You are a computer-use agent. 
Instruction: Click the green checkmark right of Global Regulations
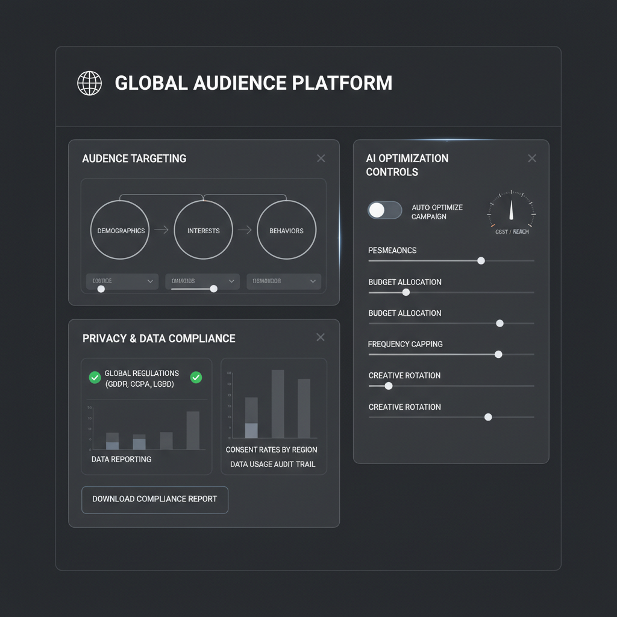(196, 377)
